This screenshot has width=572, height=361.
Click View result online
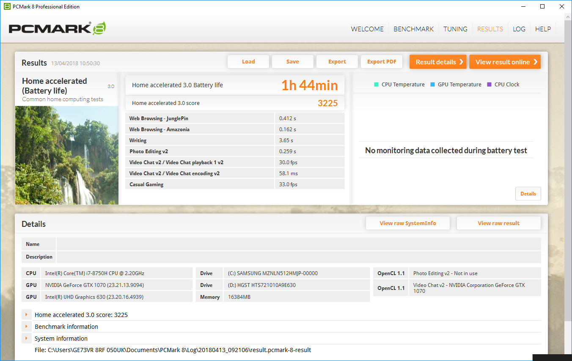click(505, 62)
